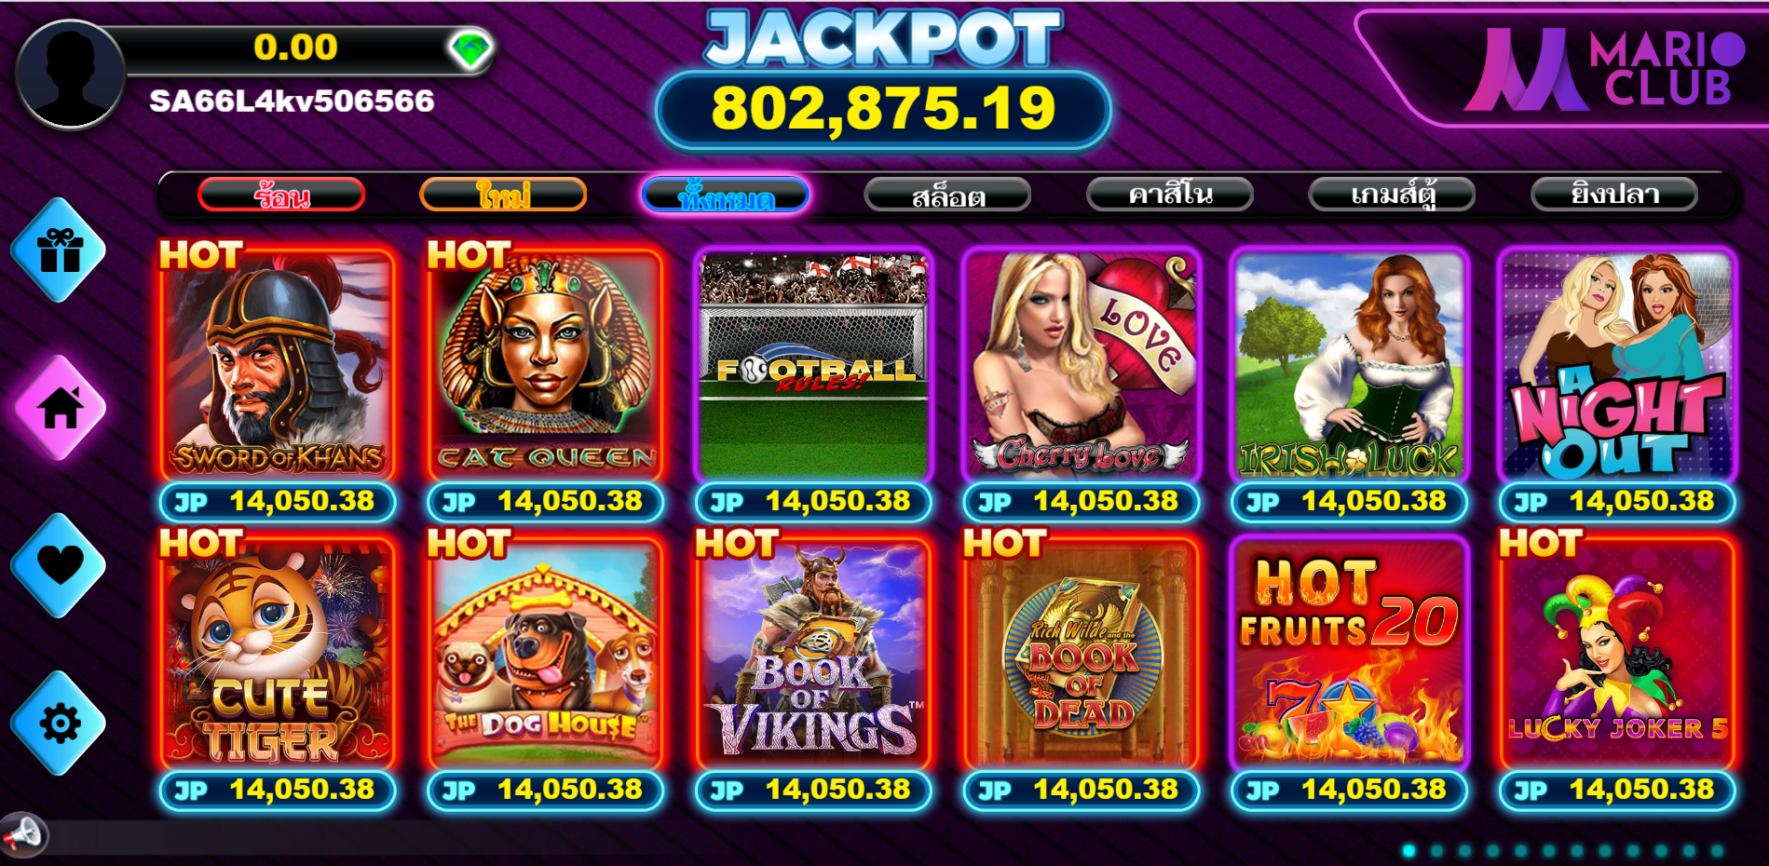Open the ยิงปลา fishing games tab
1769x866 pixels.
coord(1614,195)
